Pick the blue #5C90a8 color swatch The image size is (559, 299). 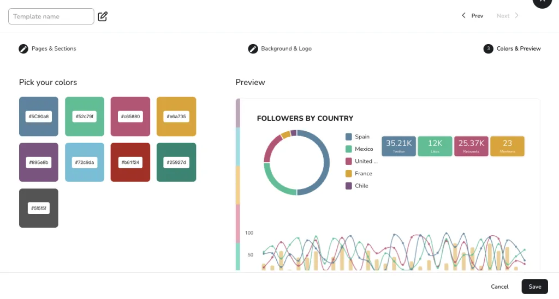pos(39,117)
